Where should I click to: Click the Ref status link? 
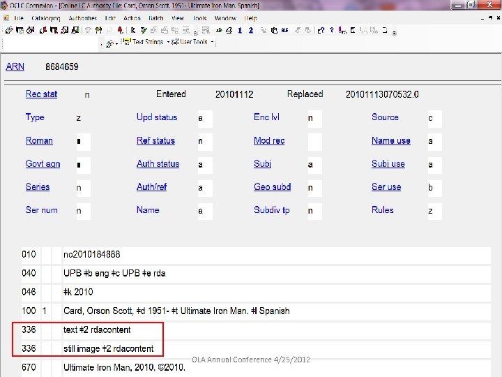[155, 140]
